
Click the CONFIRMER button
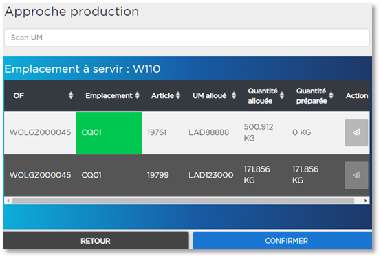(x=283, y=241)
